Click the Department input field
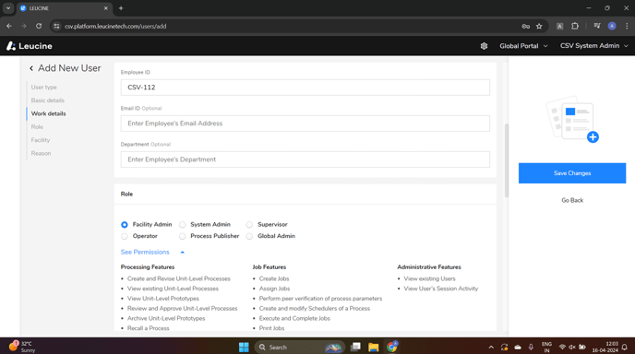 (305, 159)
